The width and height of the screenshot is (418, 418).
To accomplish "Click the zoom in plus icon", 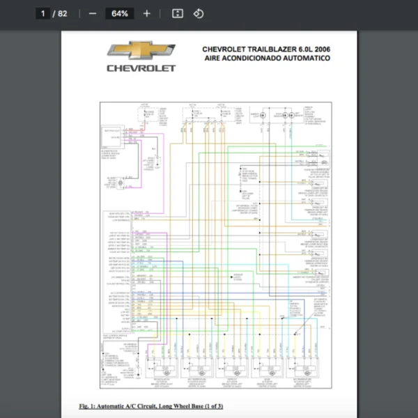I will click(146, 13).
